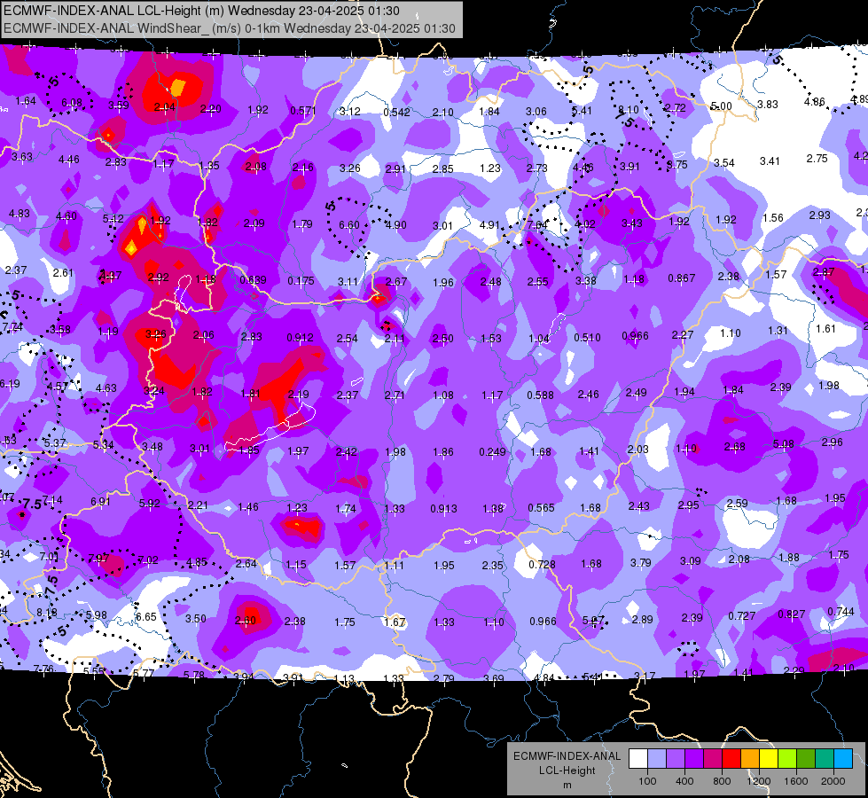Click the wind shear value 6.65
This screenshot has width=868, height=798.
146,616
